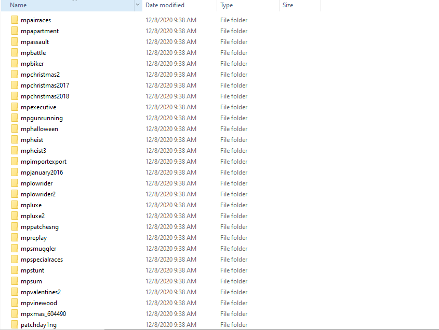
Task: Click the mpstunt folder icon
Action: point(15,270)
